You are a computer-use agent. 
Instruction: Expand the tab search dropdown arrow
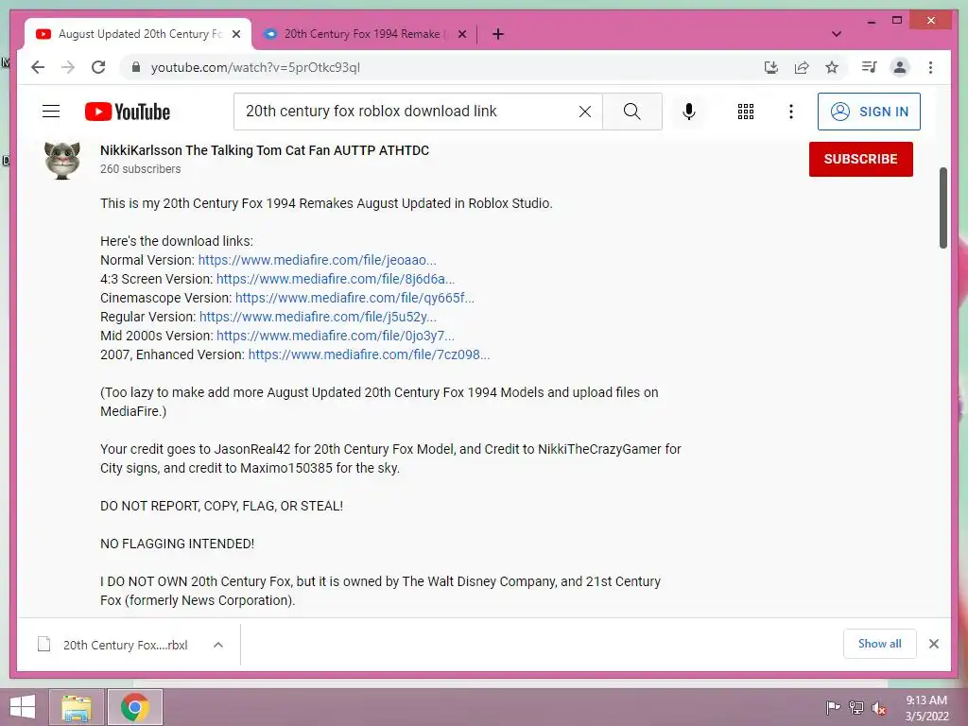click(837, 34)
